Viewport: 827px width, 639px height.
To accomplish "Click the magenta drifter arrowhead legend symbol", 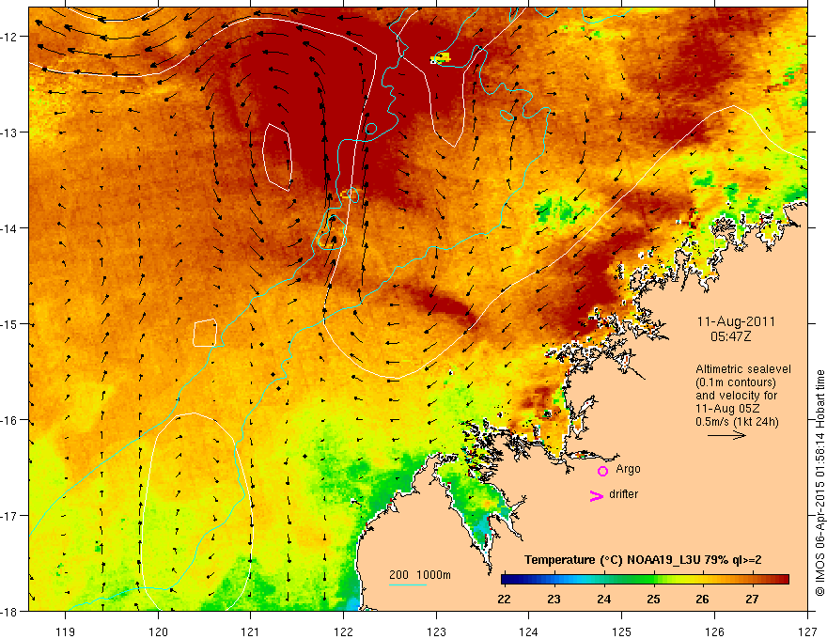I will click(x=597, y=495).
